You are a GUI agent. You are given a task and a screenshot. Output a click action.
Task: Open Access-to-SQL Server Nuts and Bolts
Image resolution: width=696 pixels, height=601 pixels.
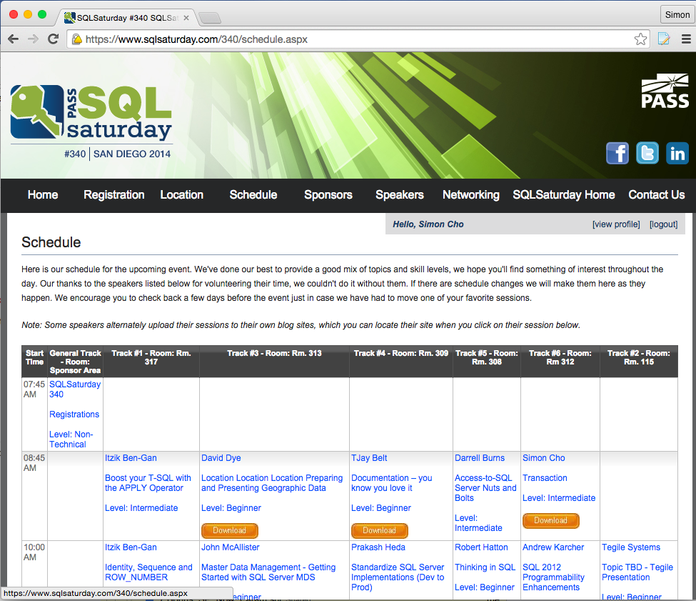point(485,487)
